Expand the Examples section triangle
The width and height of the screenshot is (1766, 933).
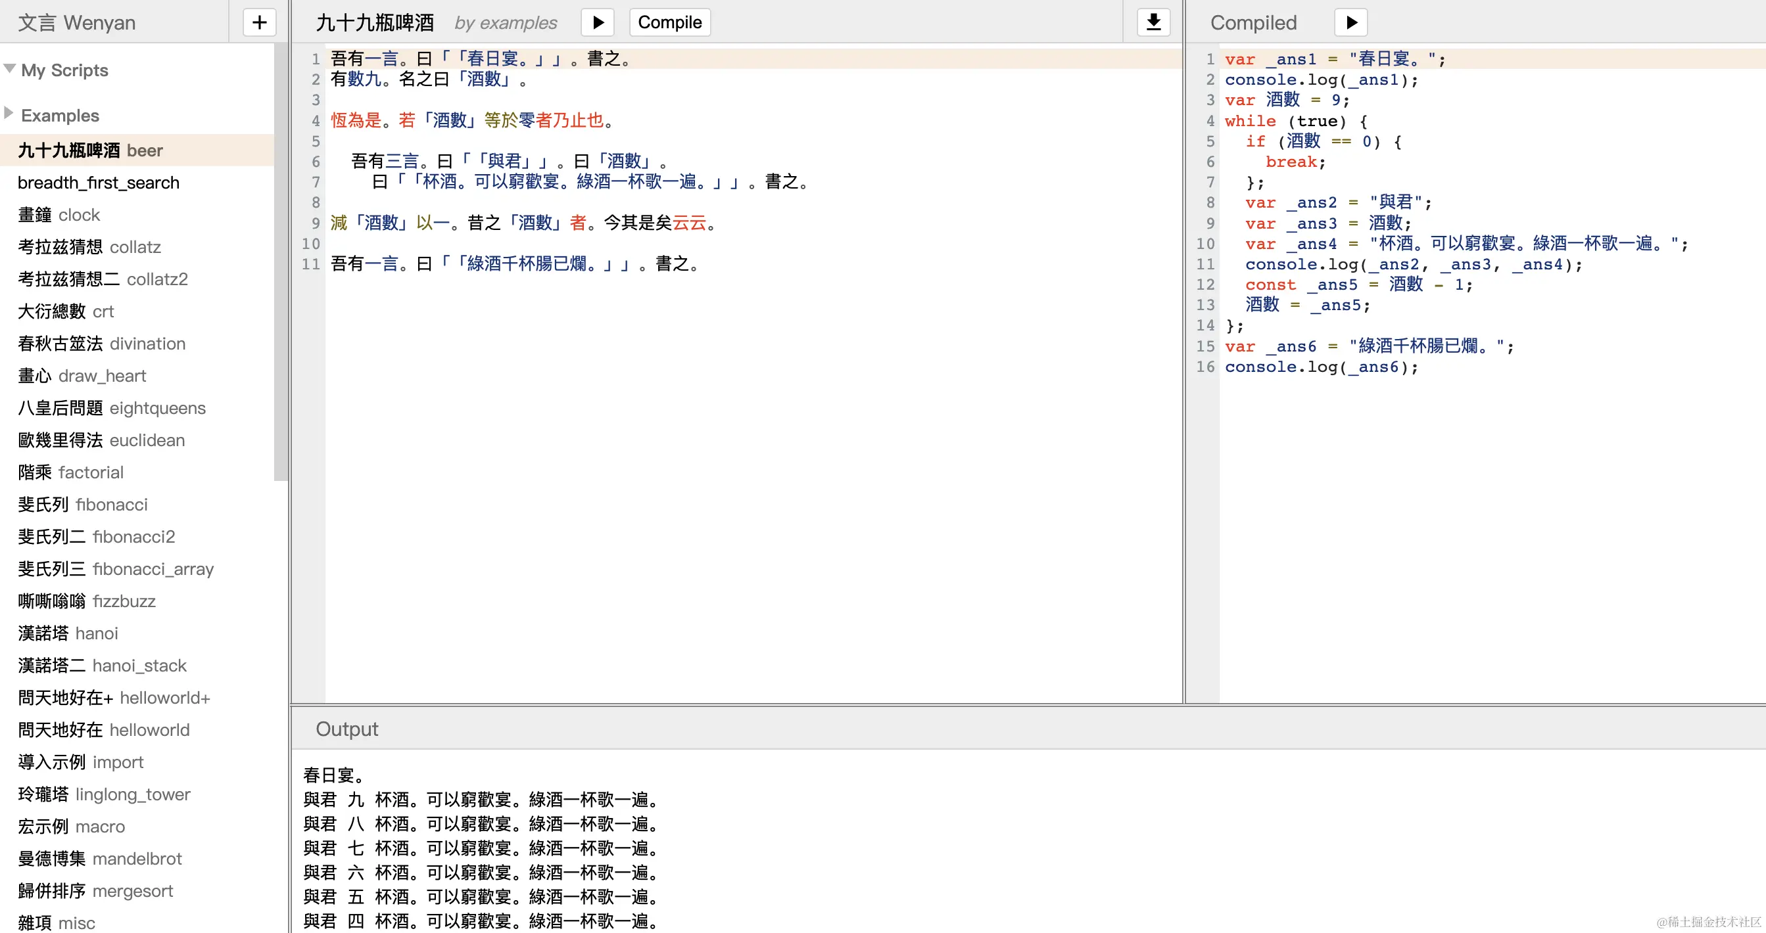click(x=9, y=114)
